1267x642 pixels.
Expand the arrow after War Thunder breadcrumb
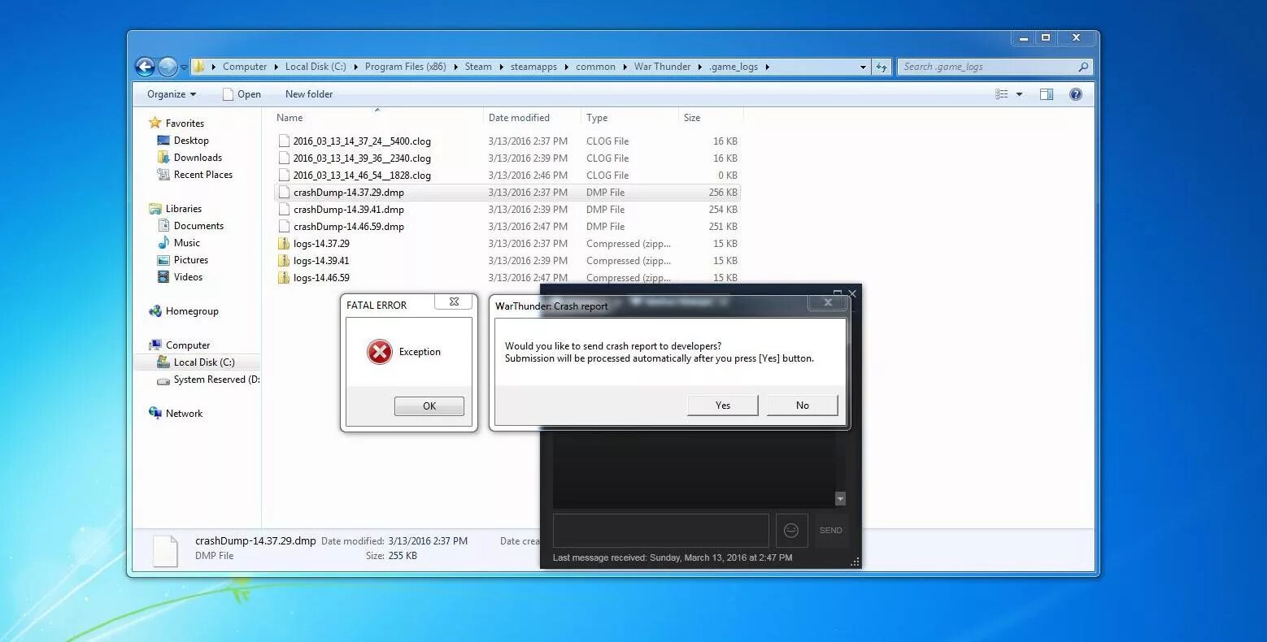(x=700, y=67)
